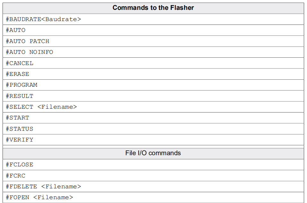
Task: Click the File I/O commands header
Action: pos(153,153)
